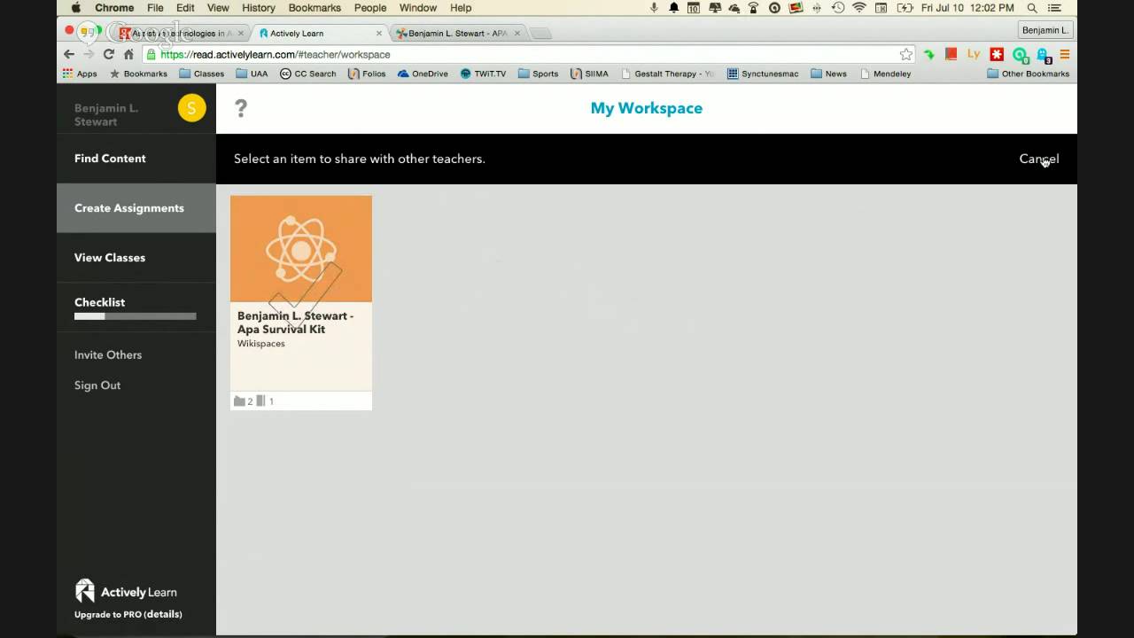
Task: Close the Actively Learn tab
Action: click(379, 34)
